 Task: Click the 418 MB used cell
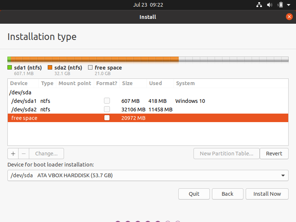coord(158,101)
